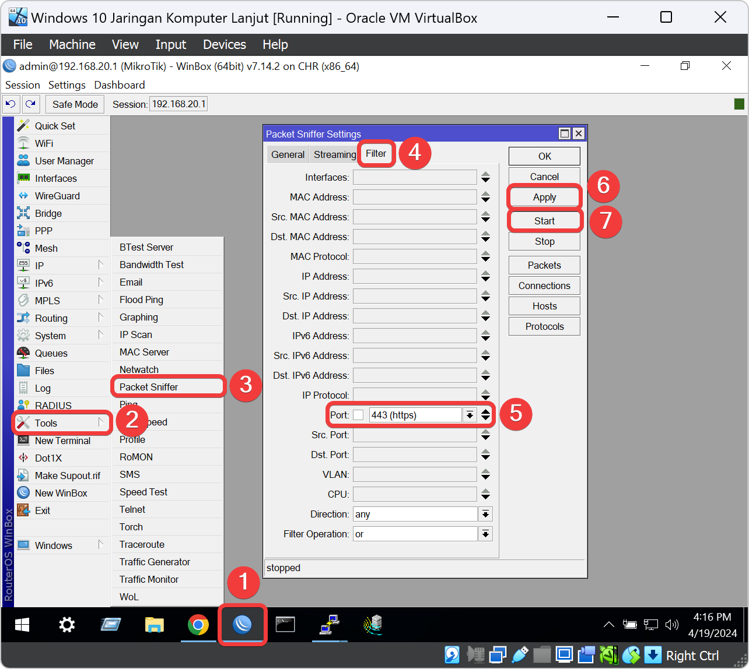Click the Stop button
The height and width of the screenshot is (669, 749).
point(544,241)
